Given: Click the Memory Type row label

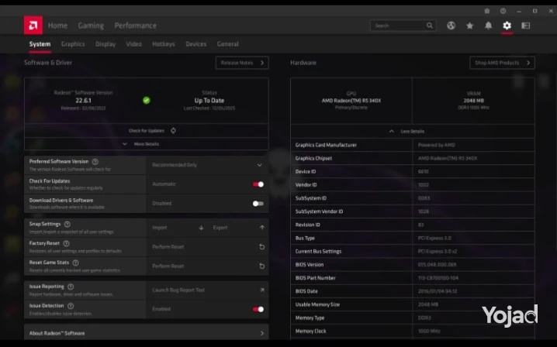Looking at the screenshot, I should [x=310, y=318].
